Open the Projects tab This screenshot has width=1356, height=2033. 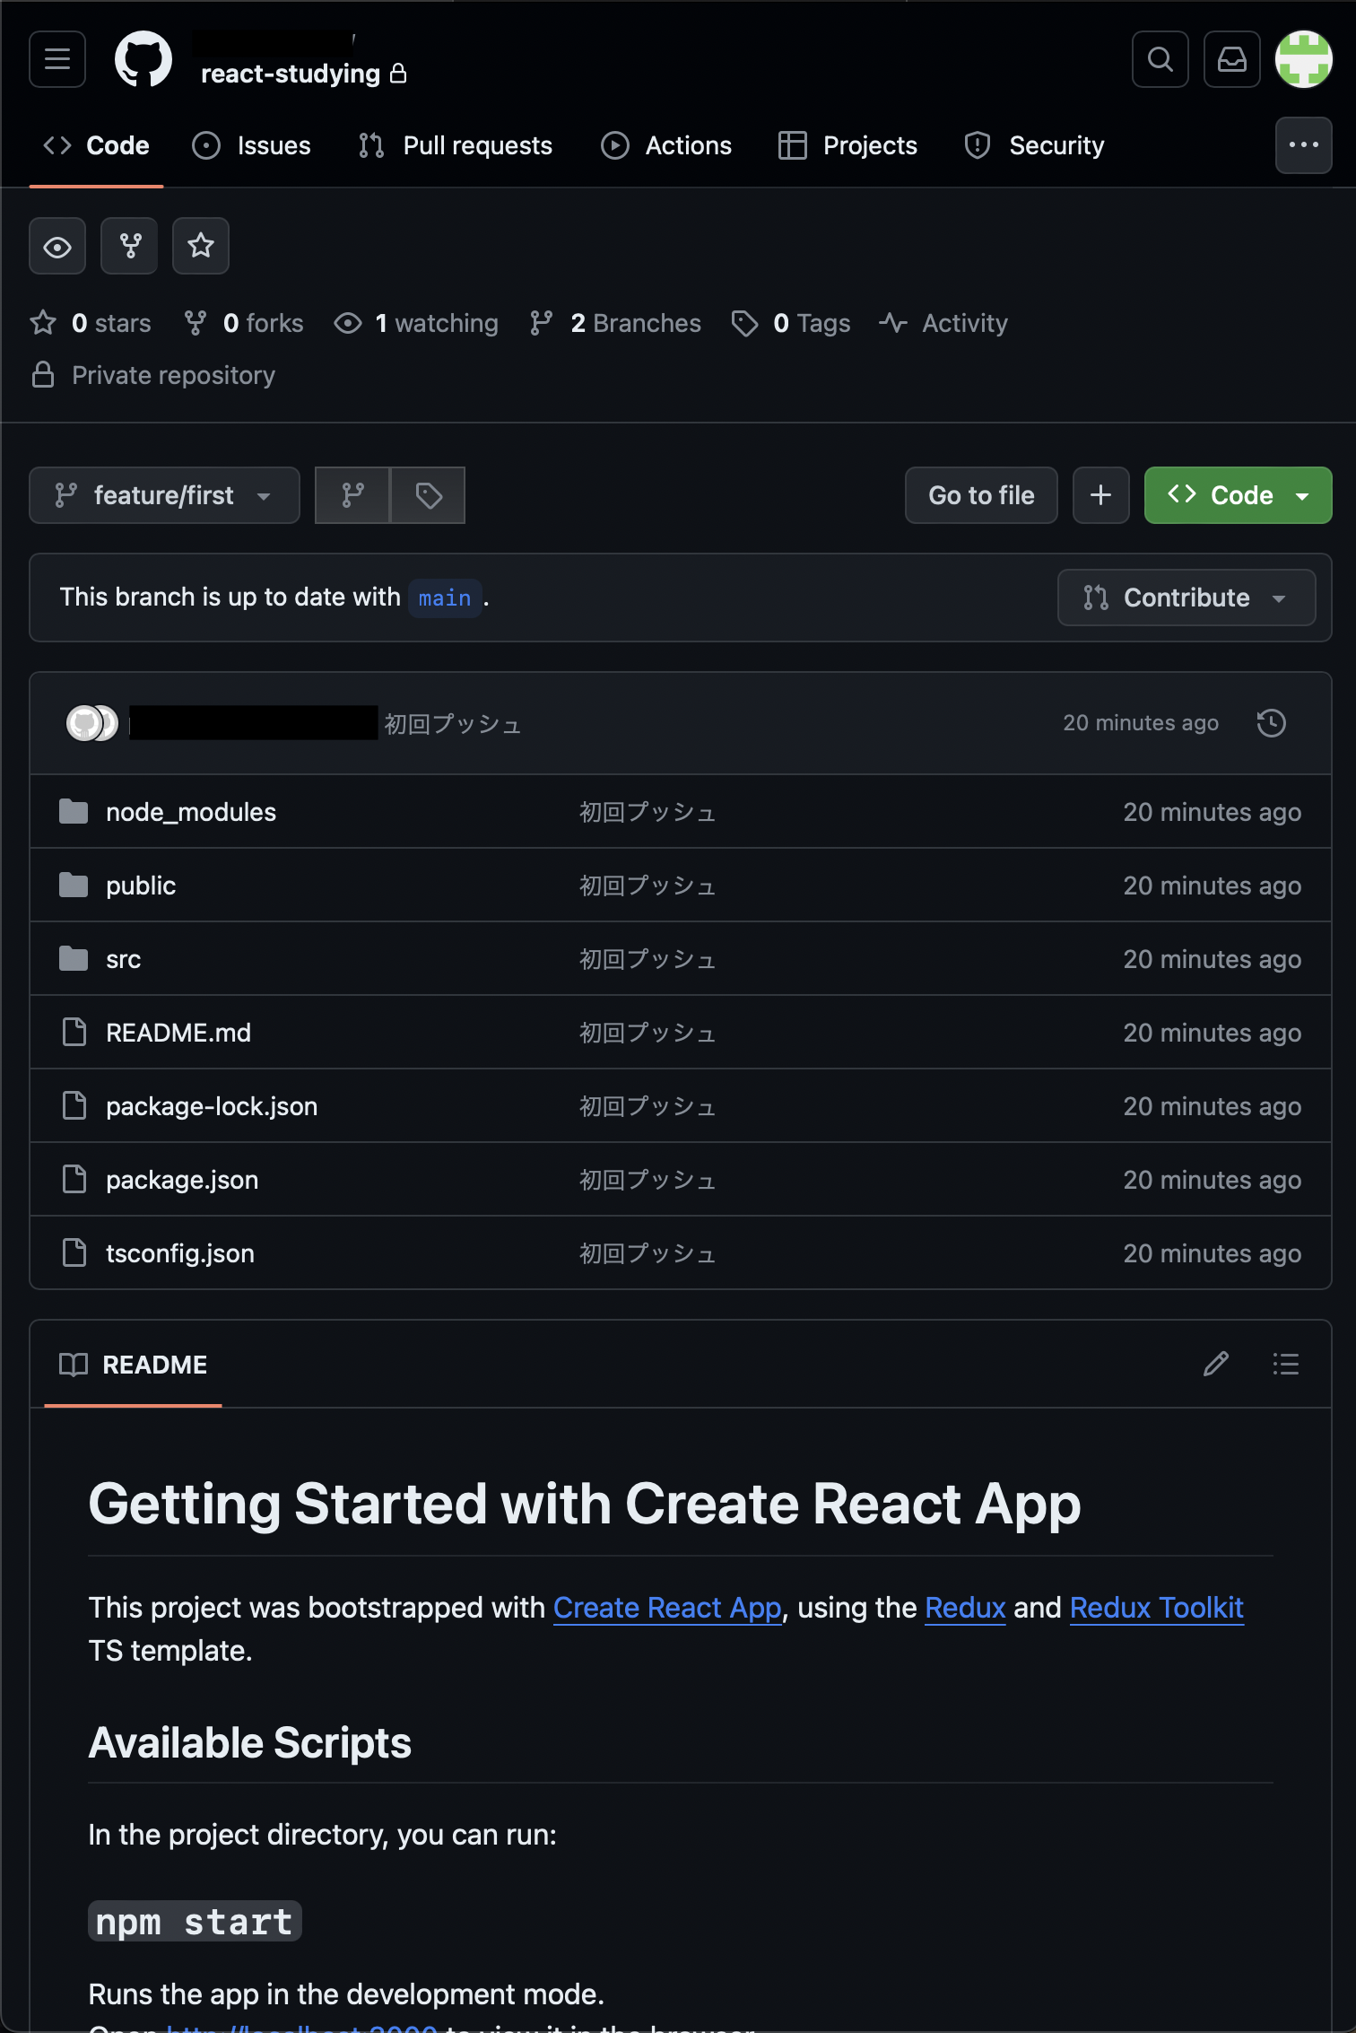(848, 145)
